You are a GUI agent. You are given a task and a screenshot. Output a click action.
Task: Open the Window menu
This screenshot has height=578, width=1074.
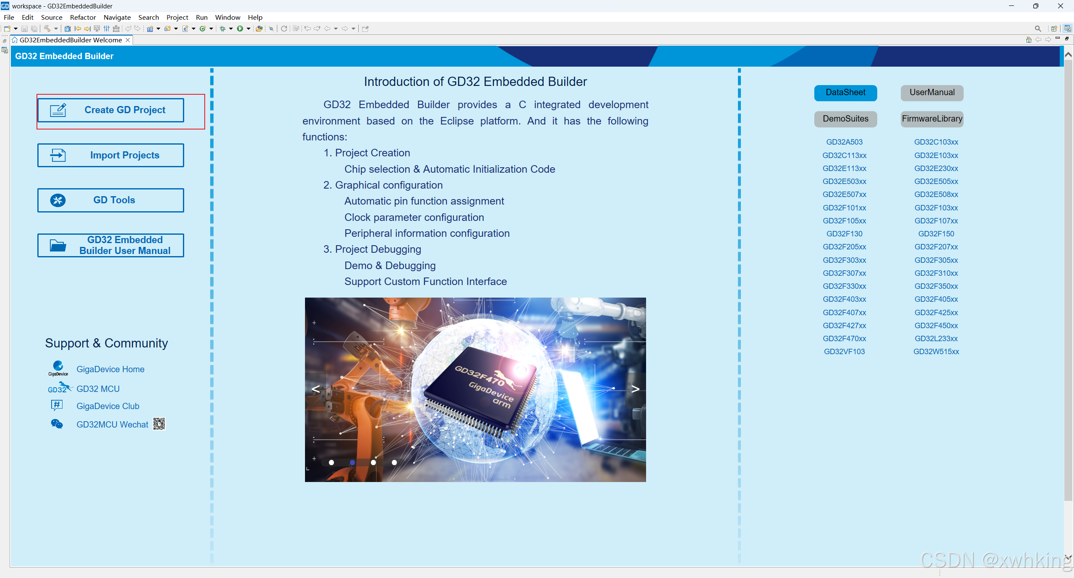coord(227,17)
